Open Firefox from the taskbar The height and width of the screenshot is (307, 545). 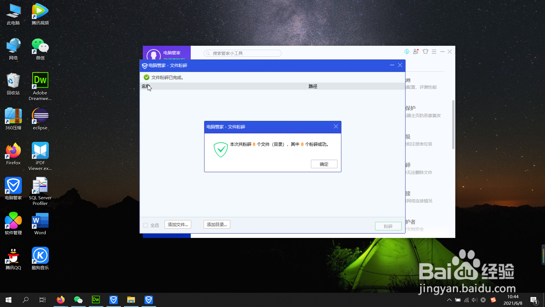click(60, 300)
